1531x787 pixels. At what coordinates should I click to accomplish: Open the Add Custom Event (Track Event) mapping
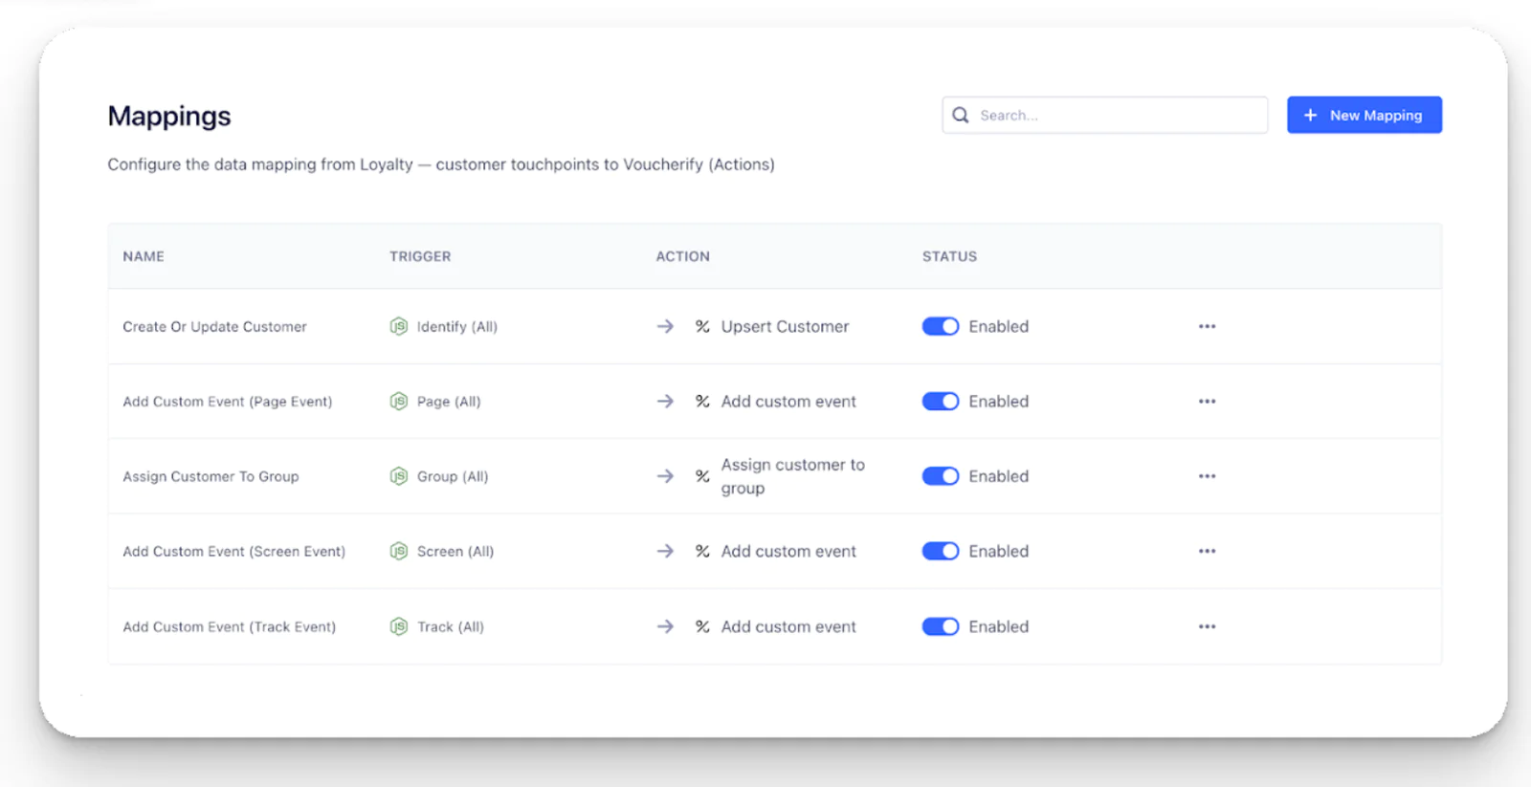(x=229, y=626)
